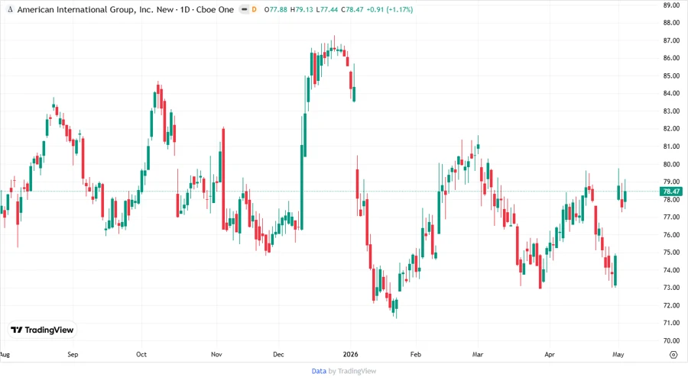This screenshot has height=380, width=688.
Task: Open the TradingView attribution link
Action: coord(357,372)
